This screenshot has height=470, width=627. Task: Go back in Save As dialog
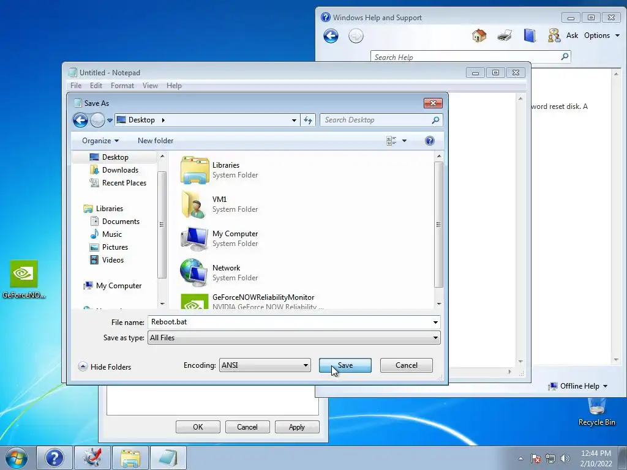(x=80, y=120)
